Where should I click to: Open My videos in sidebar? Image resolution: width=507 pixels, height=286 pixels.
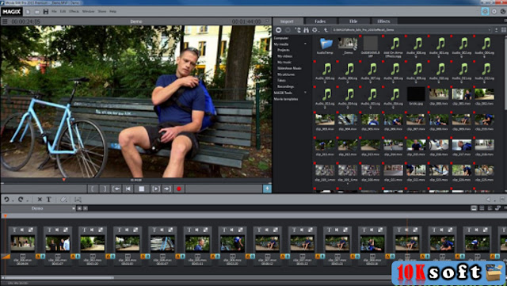click(285, 56)
